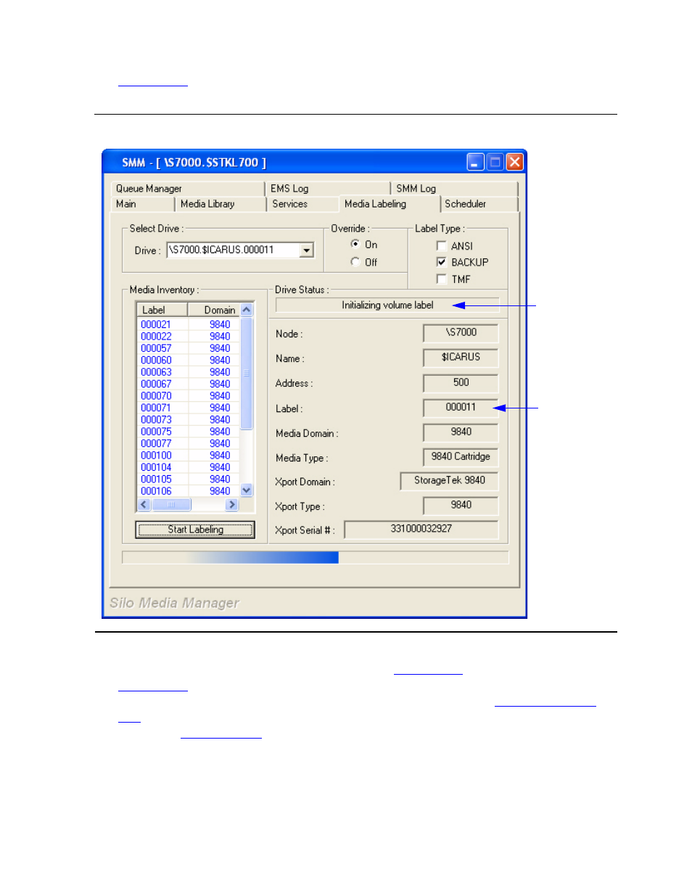
Task: Click the Media Type field 9840 Cartridge
Action: [461, 456]
